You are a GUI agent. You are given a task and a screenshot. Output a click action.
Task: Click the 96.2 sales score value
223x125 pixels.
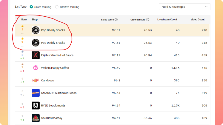(117, 80)
